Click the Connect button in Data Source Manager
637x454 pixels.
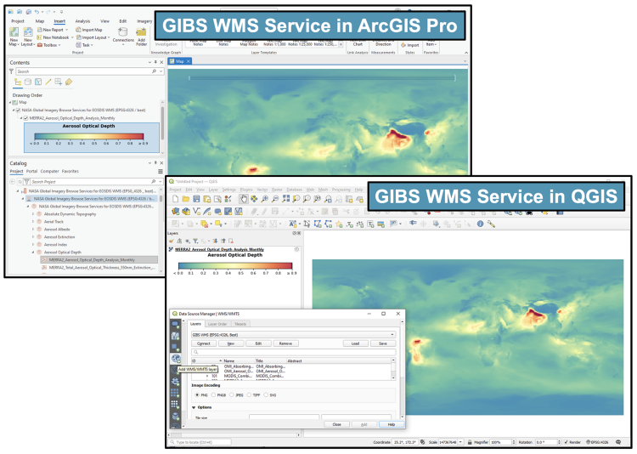coord(204,343)
